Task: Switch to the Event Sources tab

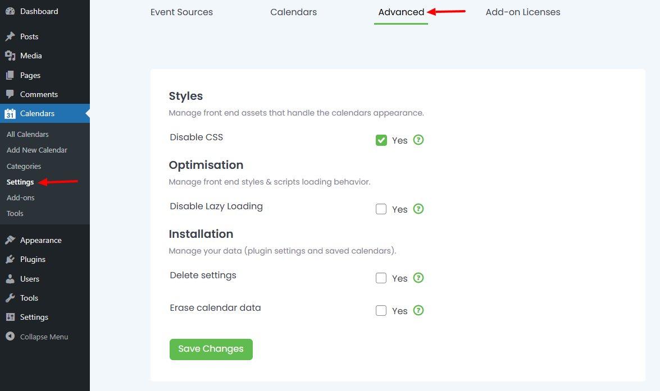Action: tap(181, 12)
